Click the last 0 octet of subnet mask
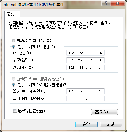127x132 pixels. (x=100, y=60)
